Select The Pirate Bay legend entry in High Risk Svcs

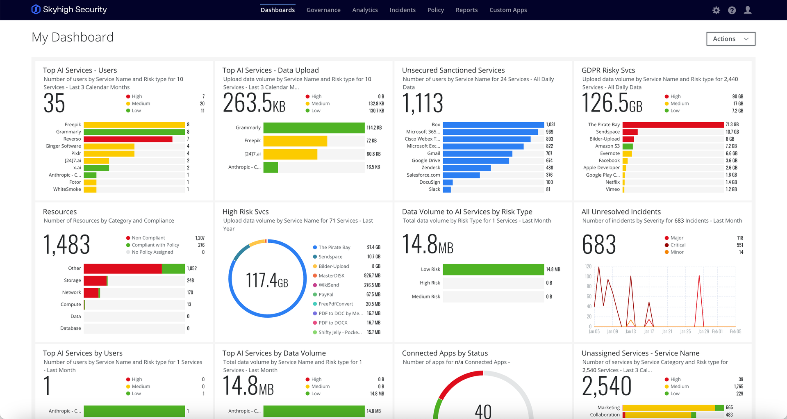coord(346,247)
